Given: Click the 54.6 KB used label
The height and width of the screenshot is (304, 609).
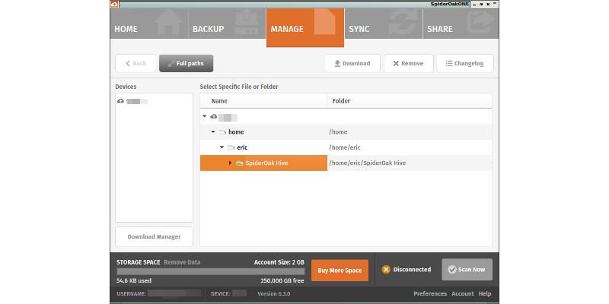Looking at the screenshot, I should pyautogui.click(x=134, y=280).
